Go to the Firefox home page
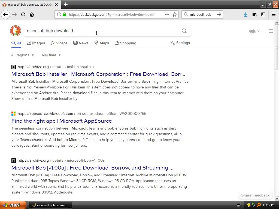The image size is (279, 209). pyautogui.click(x=32, y=14)
